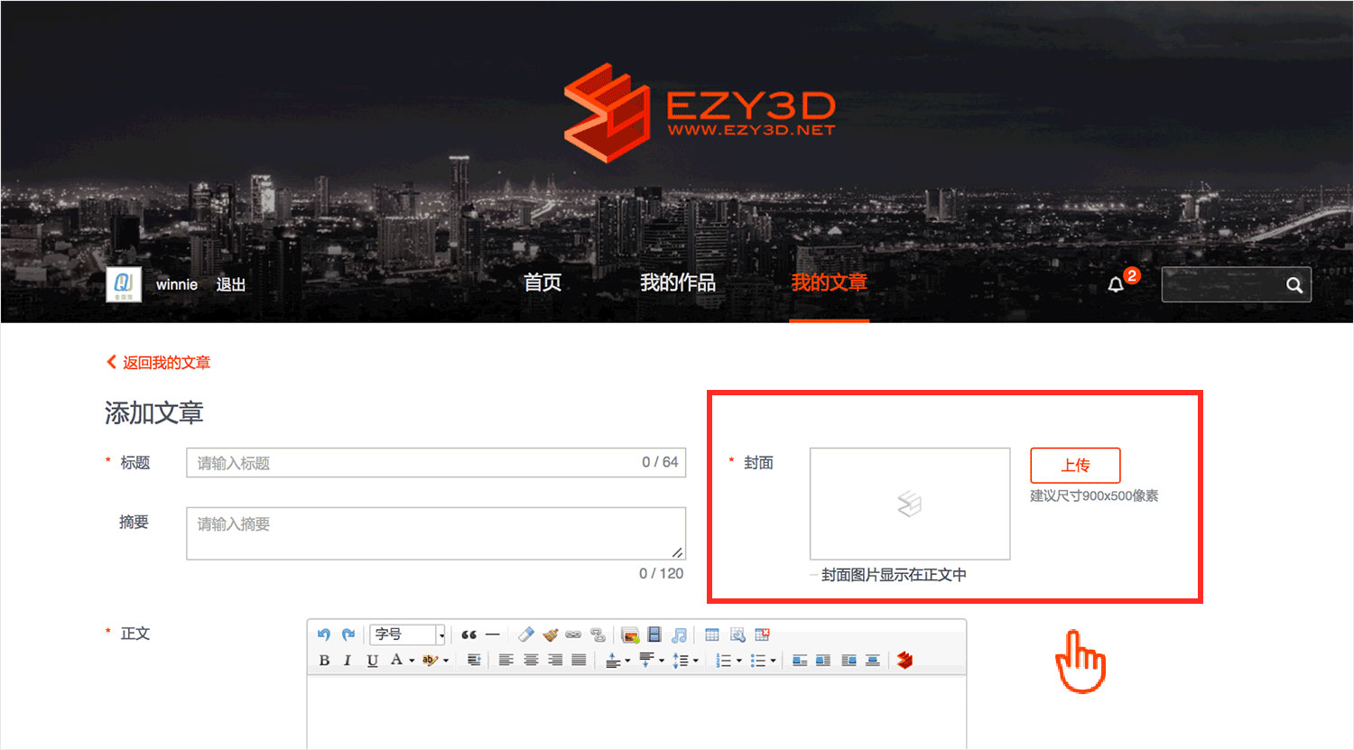Click the EZY3D logo in header
Screen dimensions: 1354x750
[700, 113]
